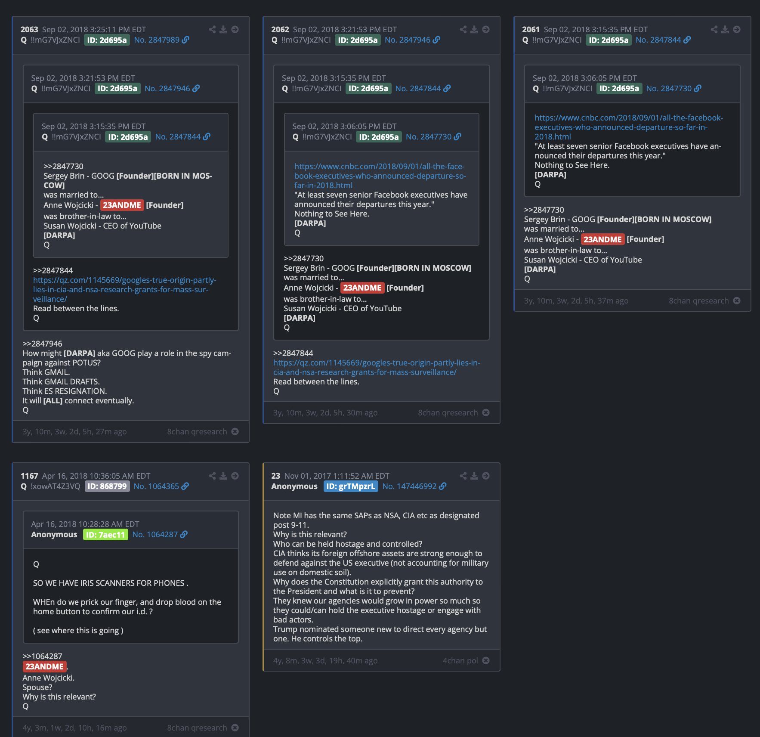Open post 2061 arrow icon
The height and width of the screenshot is (737, 760).
(737, 29)
